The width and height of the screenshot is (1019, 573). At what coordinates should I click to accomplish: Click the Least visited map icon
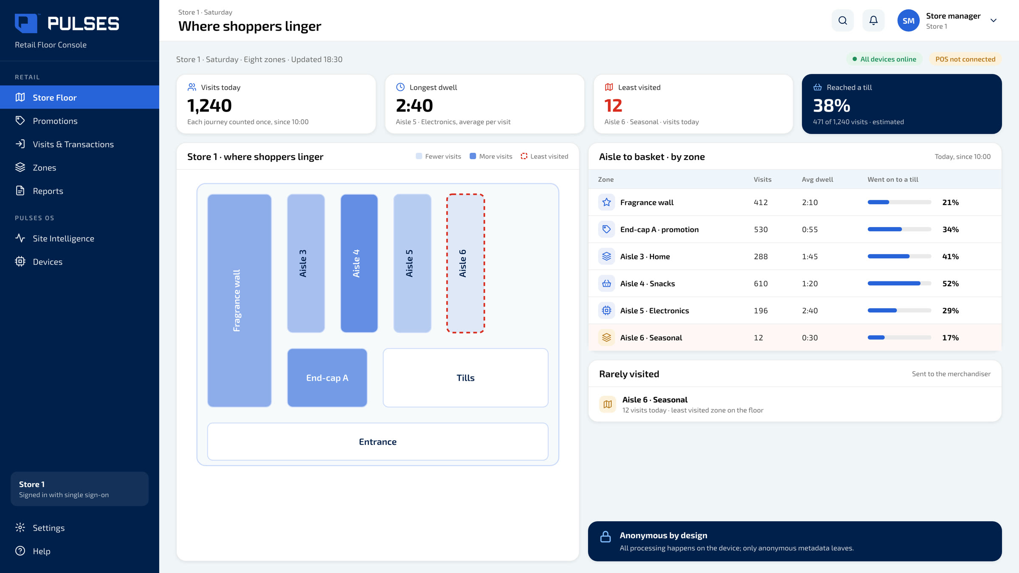click(x=609, y=87)
